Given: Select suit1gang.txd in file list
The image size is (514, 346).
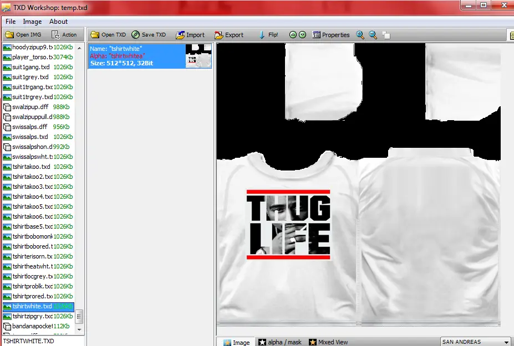Looking at the screenshot, I should pos(38,67).
